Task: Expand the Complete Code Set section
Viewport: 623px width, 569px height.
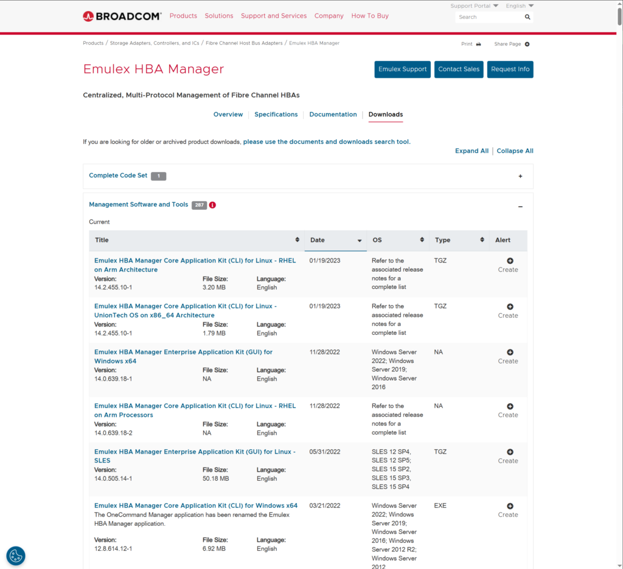Action: [520, 176]
